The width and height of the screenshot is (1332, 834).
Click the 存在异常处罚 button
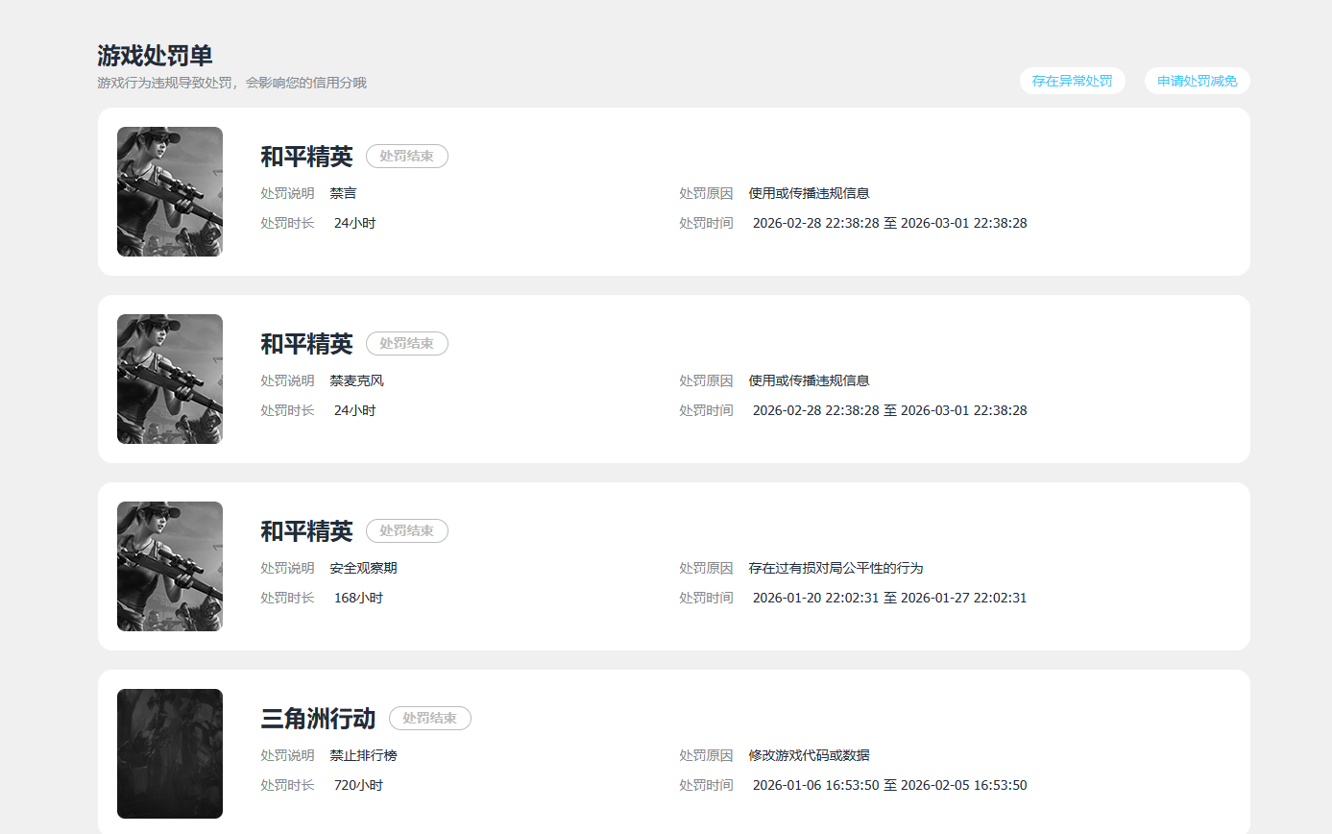point(1072,81)
